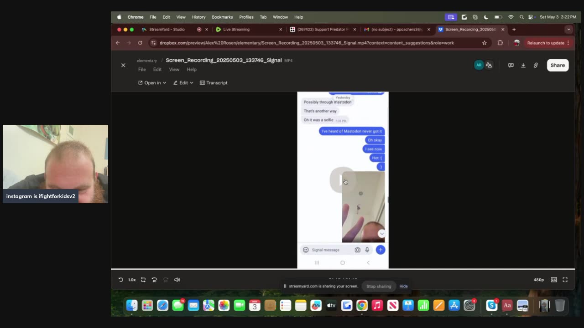Viewport: 584px width, 328px height.
Task: Switch to the Gmail (no subject) tab
Action: coord(397,29)
